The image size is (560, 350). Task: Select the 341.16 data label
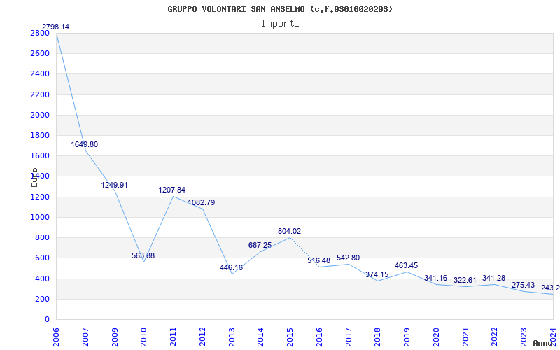click(x=435, y=278)
